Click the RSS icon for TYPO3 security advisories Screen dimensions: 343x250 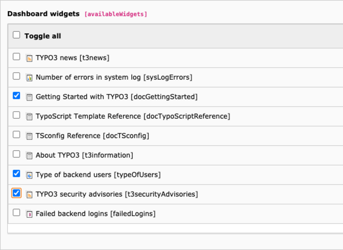(29, 194)
